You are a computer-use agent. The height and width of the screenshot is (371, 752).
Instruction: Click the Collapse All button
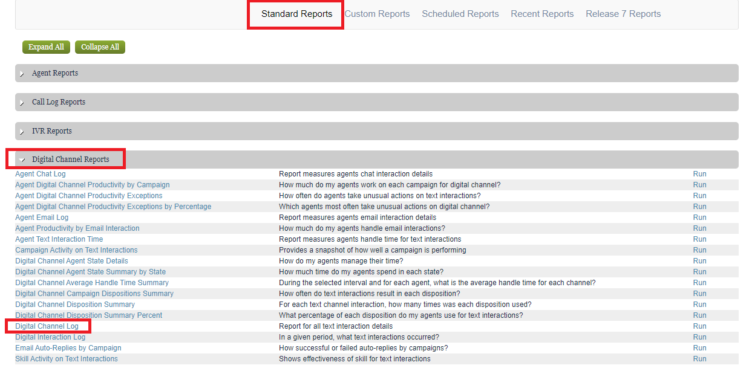[100, 47]
